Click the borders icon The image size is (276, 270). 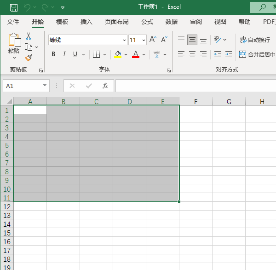[x=96, y=54]
